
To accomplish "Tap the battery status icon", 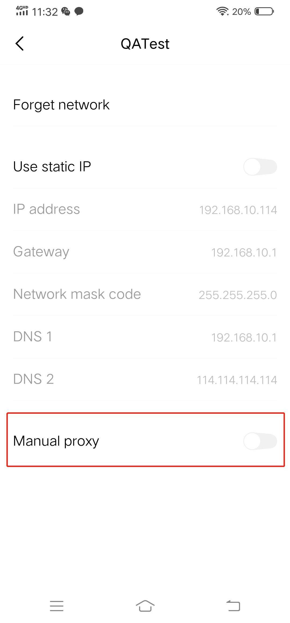I will tap(264, 12).
